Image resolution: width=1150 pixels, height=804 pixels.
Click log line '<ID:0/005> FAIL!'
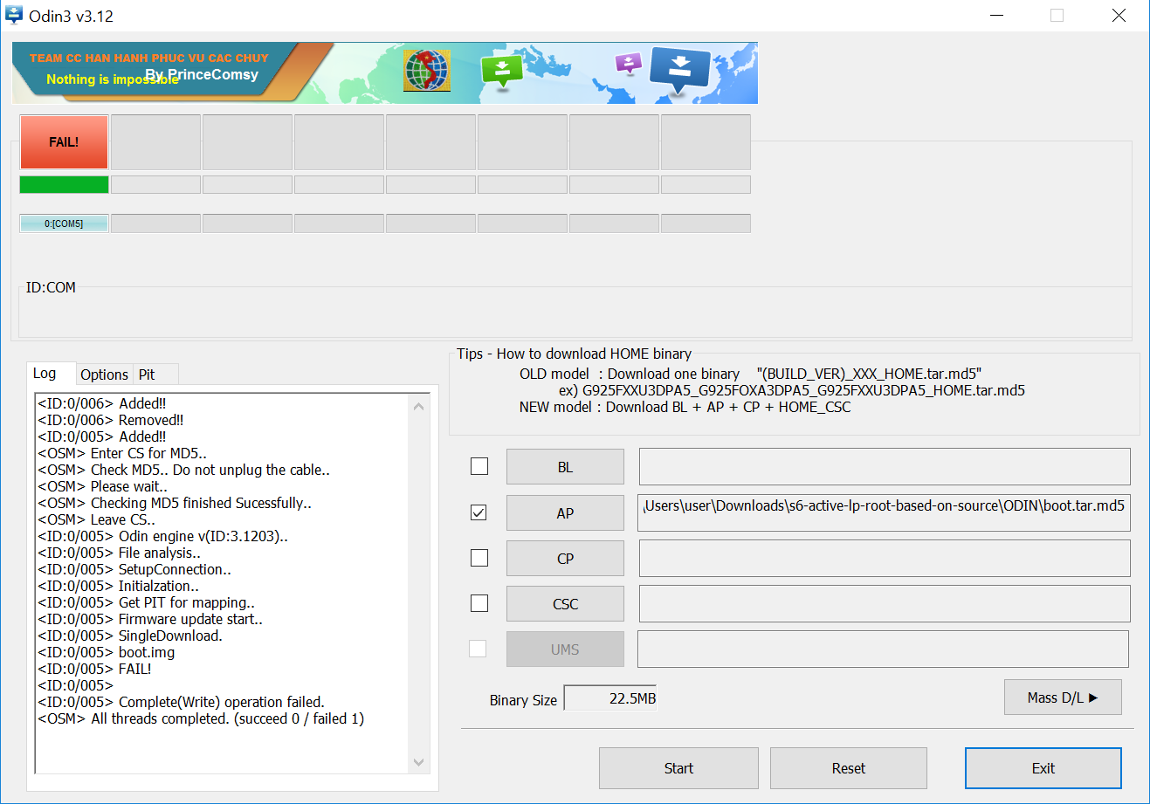point(94,669)
